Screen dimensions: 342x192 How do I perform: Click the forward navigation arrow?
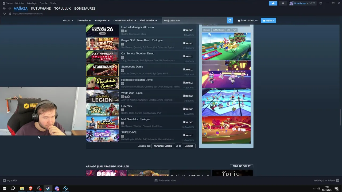(10, 9)
